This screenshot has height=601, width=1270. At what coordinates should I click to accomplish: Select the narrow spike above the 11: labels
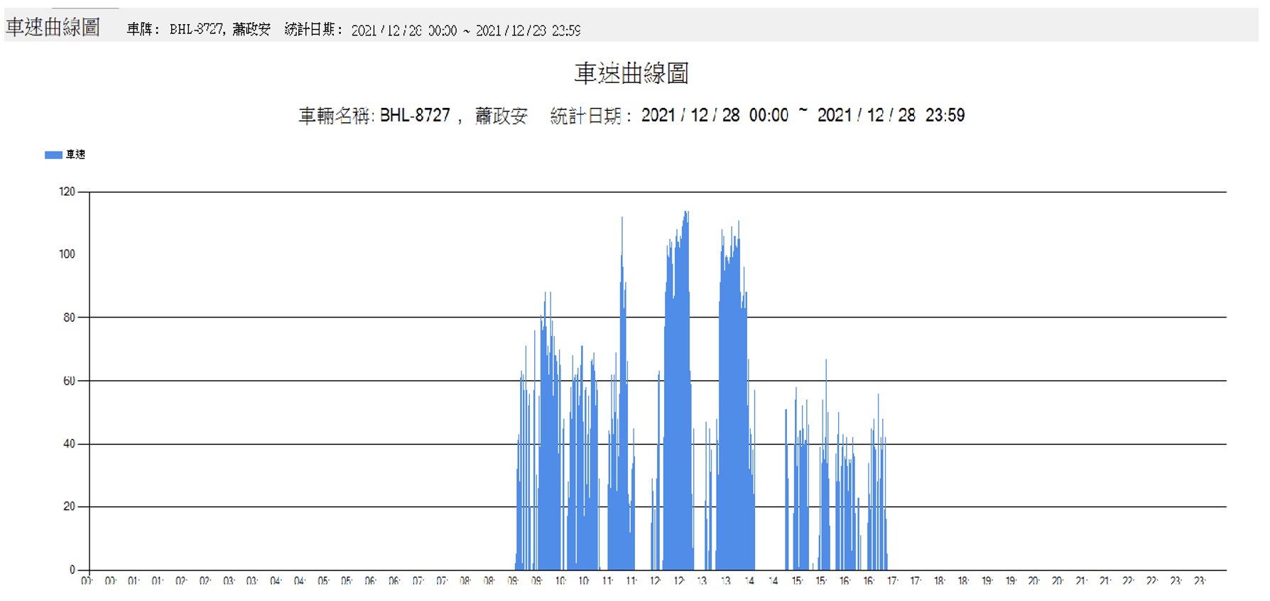(x=622, y=284)
